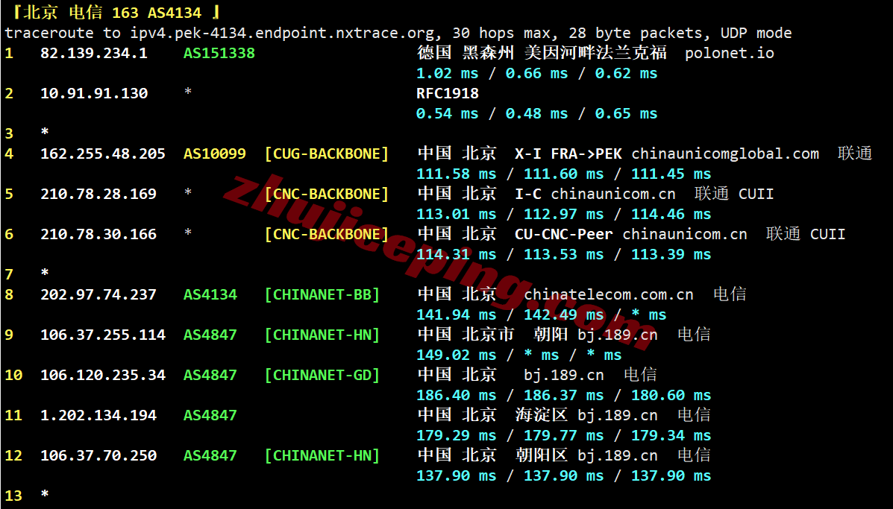
Task: Select 海淀区 in hop 11
Action: click(x=542, y=415)
